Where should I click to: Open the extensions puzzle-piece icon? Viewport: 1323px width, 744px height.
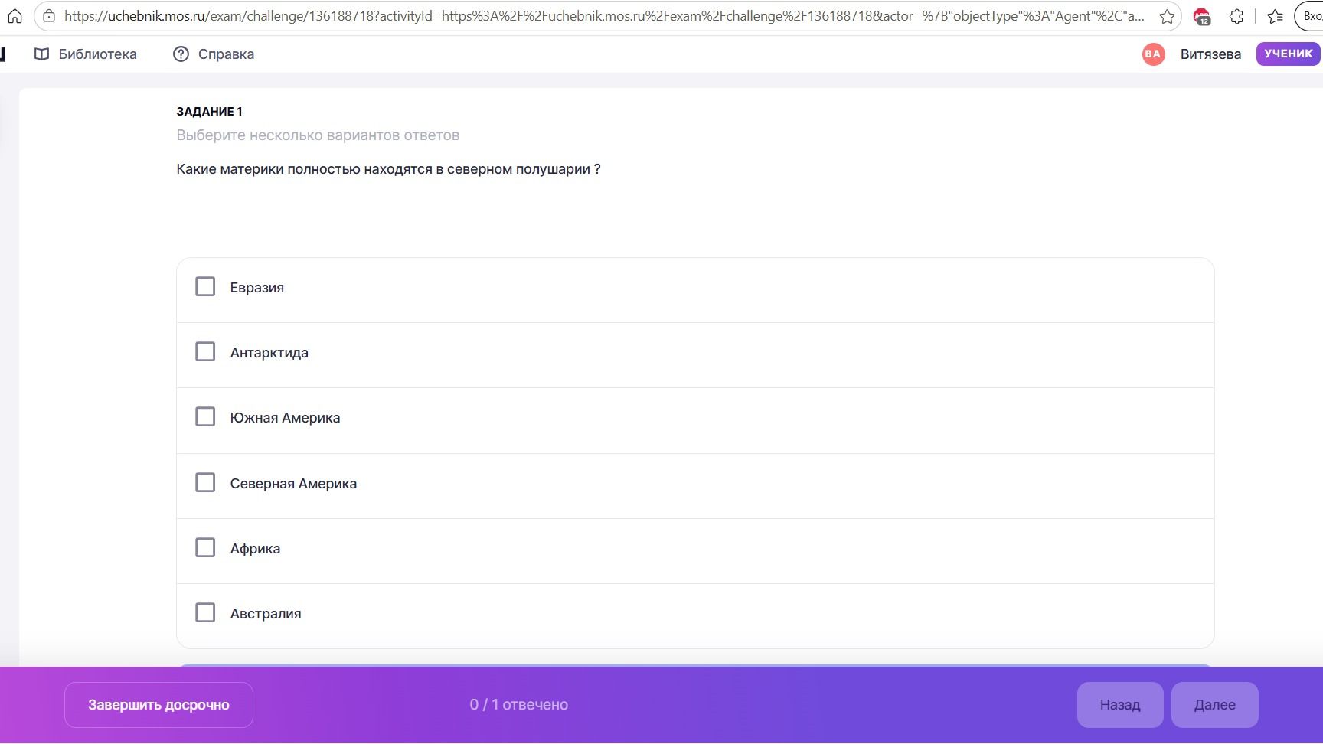click(x=1236, y=16)
